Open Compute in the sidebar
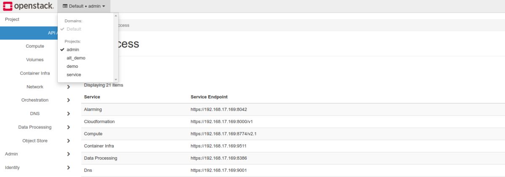The image size is (505, 177). click(35, 46)
